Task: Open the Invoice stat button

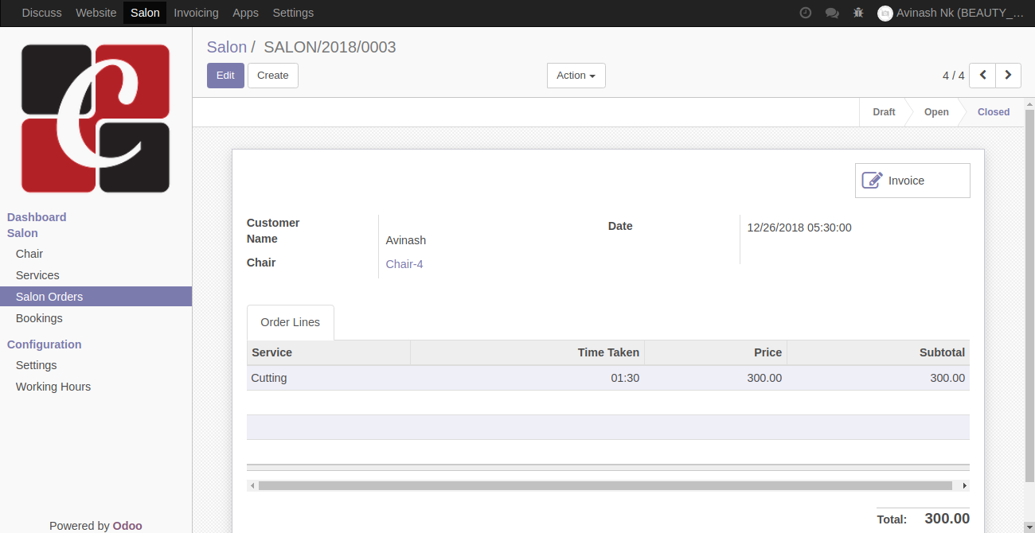Action: point(912,181)
